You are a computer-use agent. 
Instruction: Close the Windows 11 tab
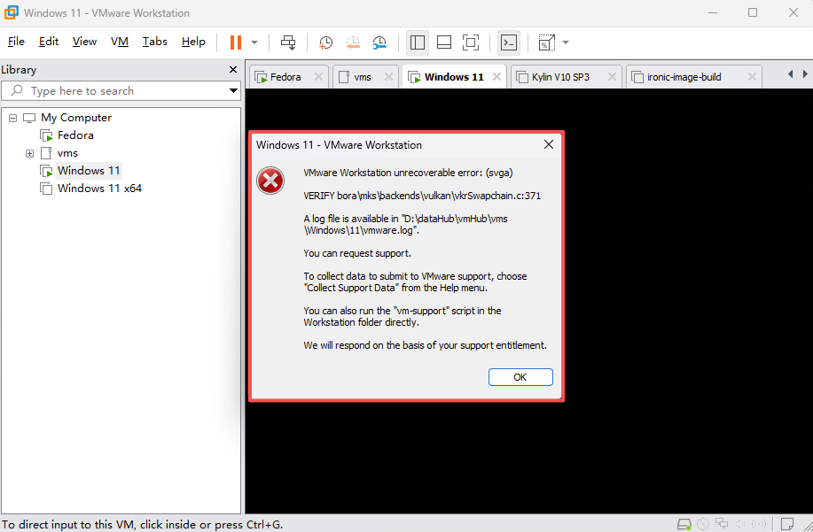point(496,77)
